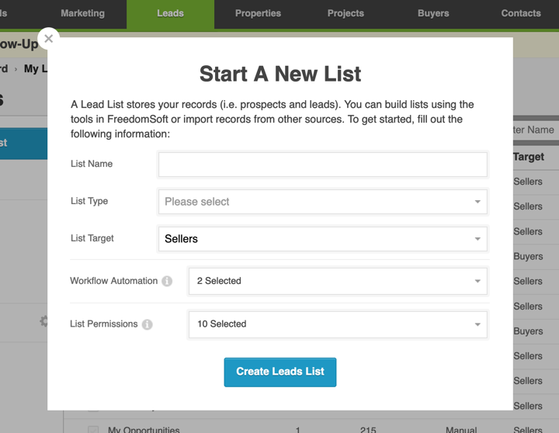
Task: Click the gear icon behind the dialog
Action: click(x=43, y=320)
